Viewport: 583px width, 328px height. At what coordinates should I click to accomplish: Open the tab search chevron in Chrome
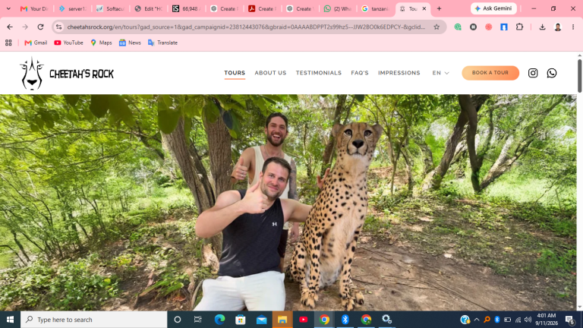pyautogui.click(x=8, y=8)
